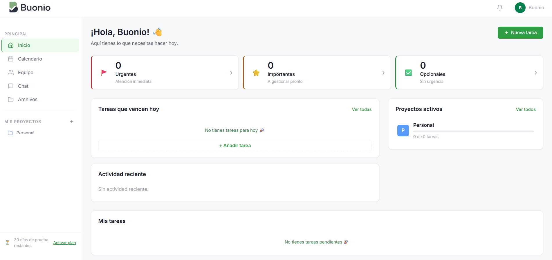Image resolution: width=552 pixels, height=260 pixels.
Task: Click "No tienes tareas pendientes" message
Action: (x=317, y=242)
